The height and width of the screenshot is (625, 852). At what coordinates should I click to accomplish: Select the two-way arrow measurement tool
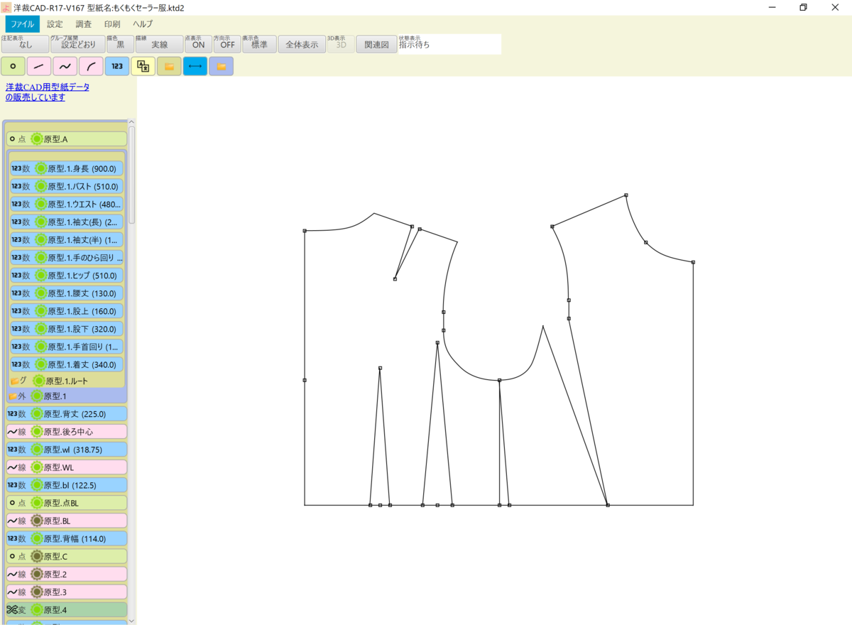point(195,66)
